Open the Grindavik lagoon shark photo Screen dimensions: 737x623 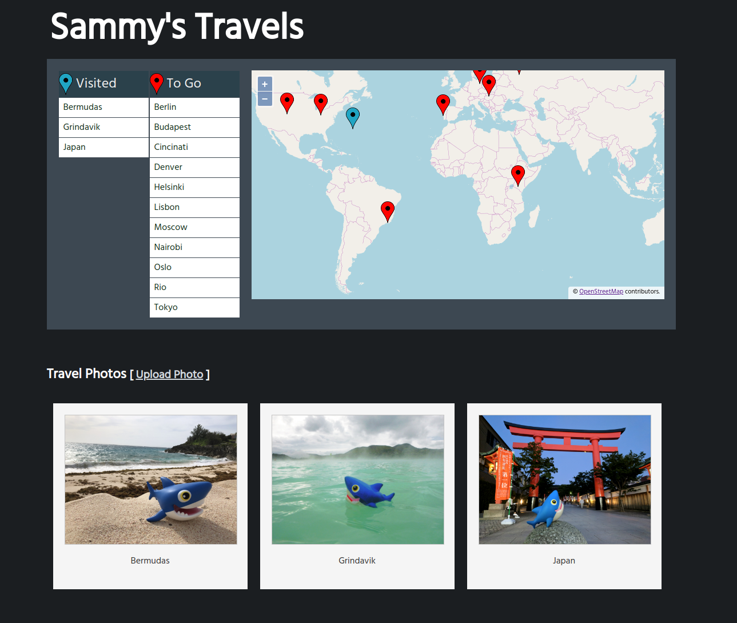[358, 479]
